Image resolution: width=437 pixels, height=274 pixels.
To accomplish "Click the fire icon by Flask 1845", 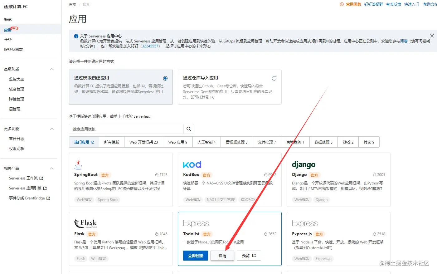I will (157, 234).
